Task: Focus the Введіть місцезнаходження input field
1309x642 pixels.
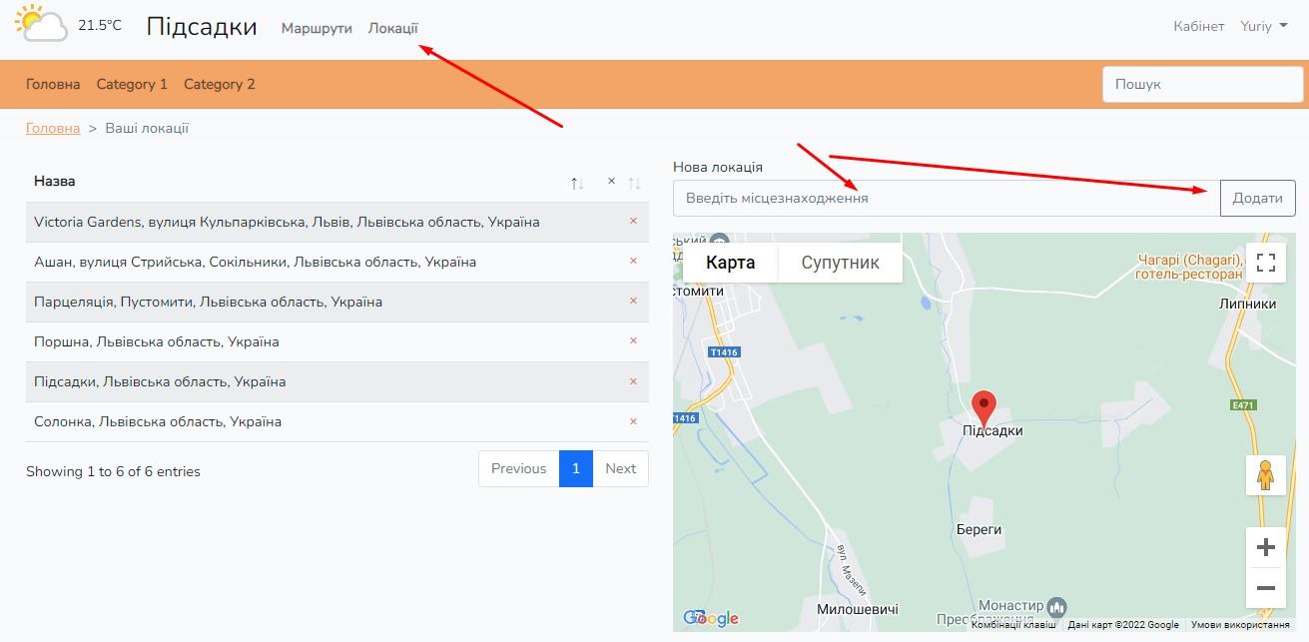Action: click(x=946, y=198)
